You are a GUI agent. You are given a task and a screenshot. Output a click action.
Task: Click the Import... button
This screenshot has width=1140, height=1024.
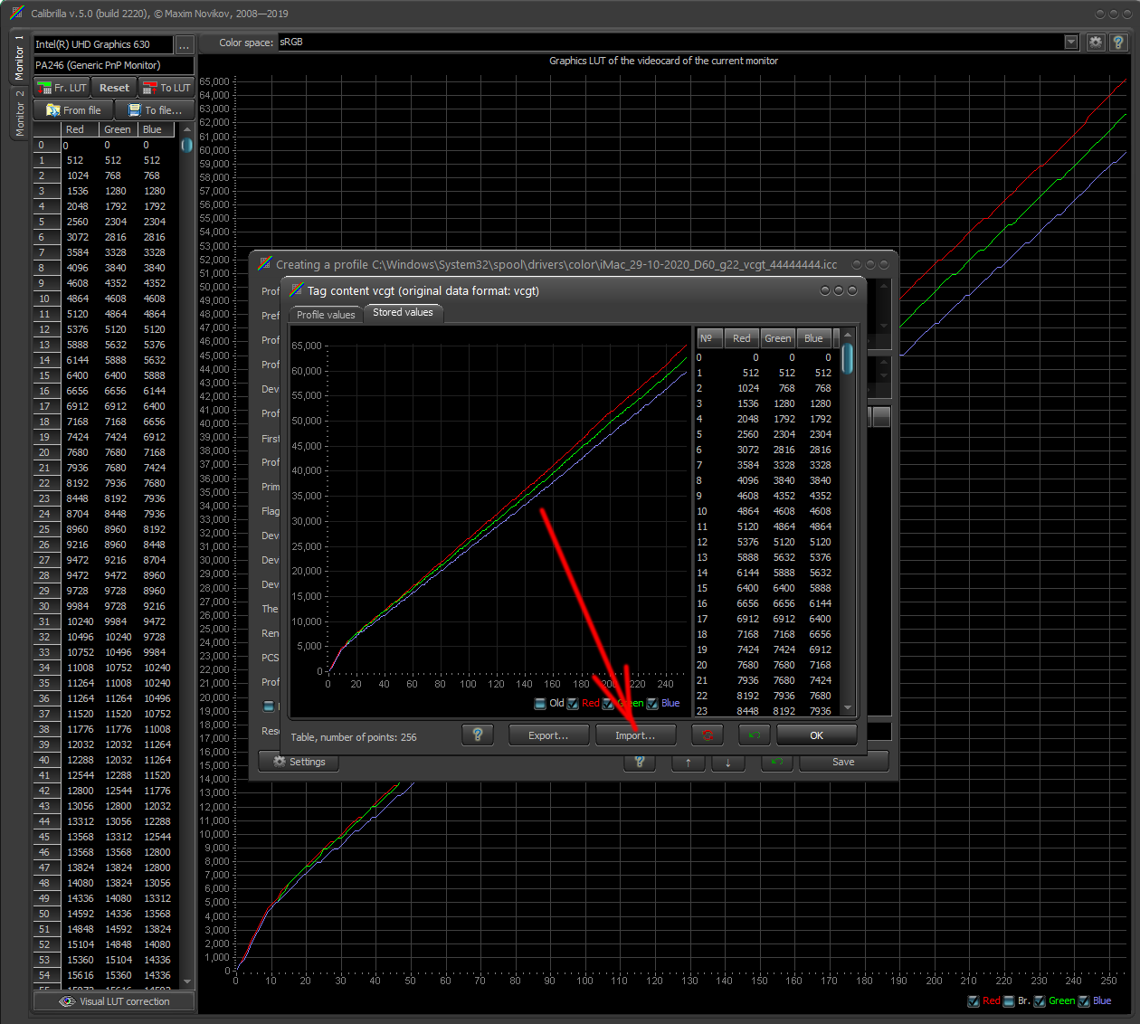tap(635, 735)
